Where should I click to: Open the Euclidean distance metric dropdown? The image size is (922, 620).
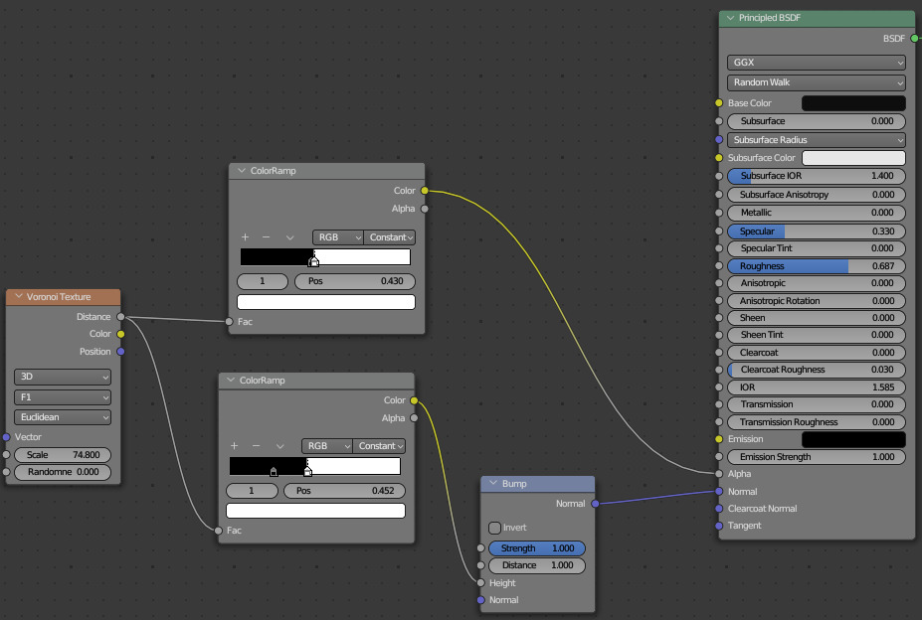tap(63, 417)
